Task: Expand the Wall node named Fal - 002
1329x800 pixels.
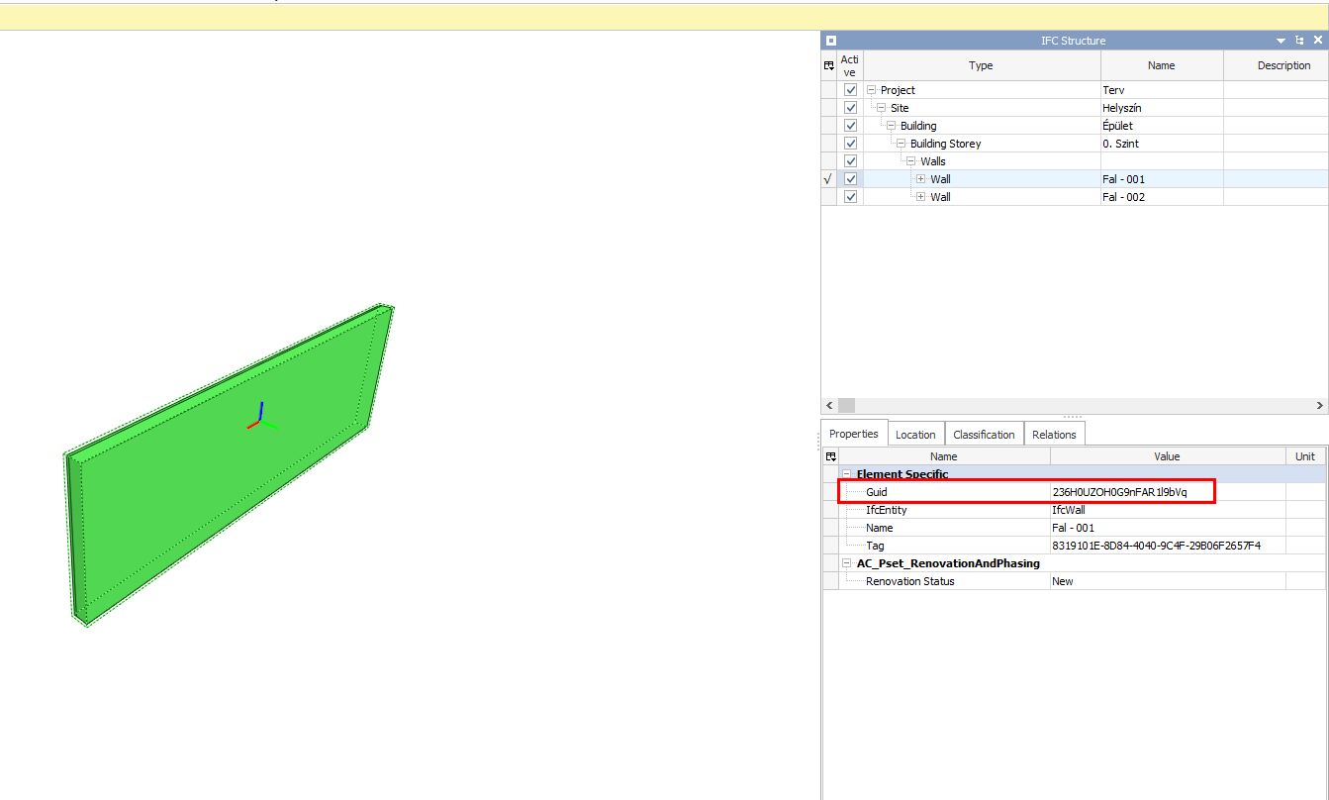Action: (x=920, y=197)
